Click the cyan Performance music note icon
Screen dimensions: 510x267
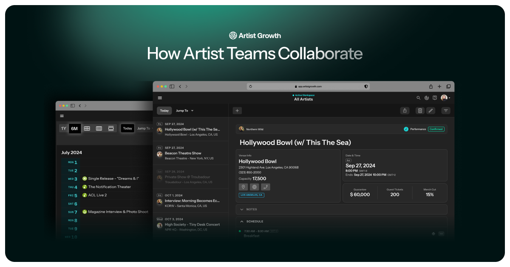(406, 129)
